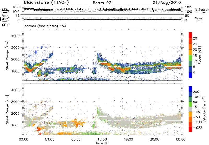
Task: Click the bright blue top Velocity colorbar segment
Action: [x=190, y=89]
